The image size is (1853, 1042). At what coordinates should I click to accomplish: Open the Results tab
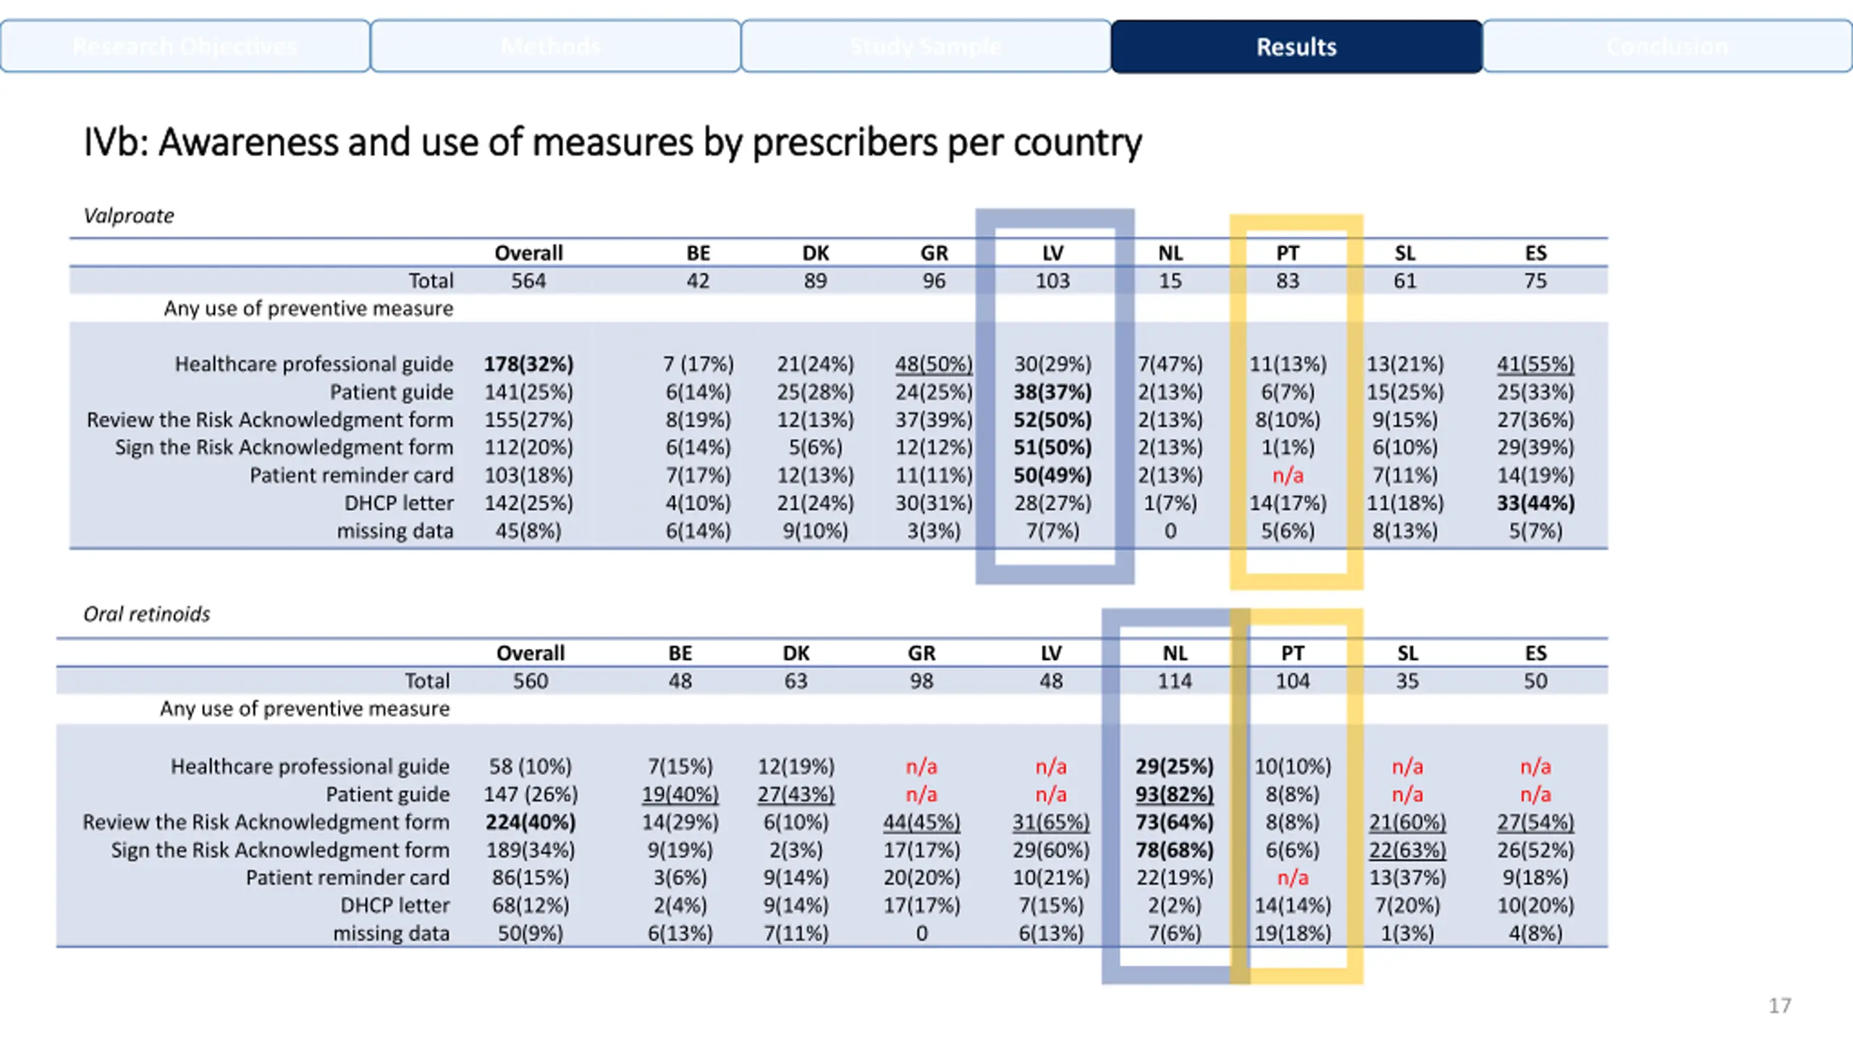tap(1296, 47)
